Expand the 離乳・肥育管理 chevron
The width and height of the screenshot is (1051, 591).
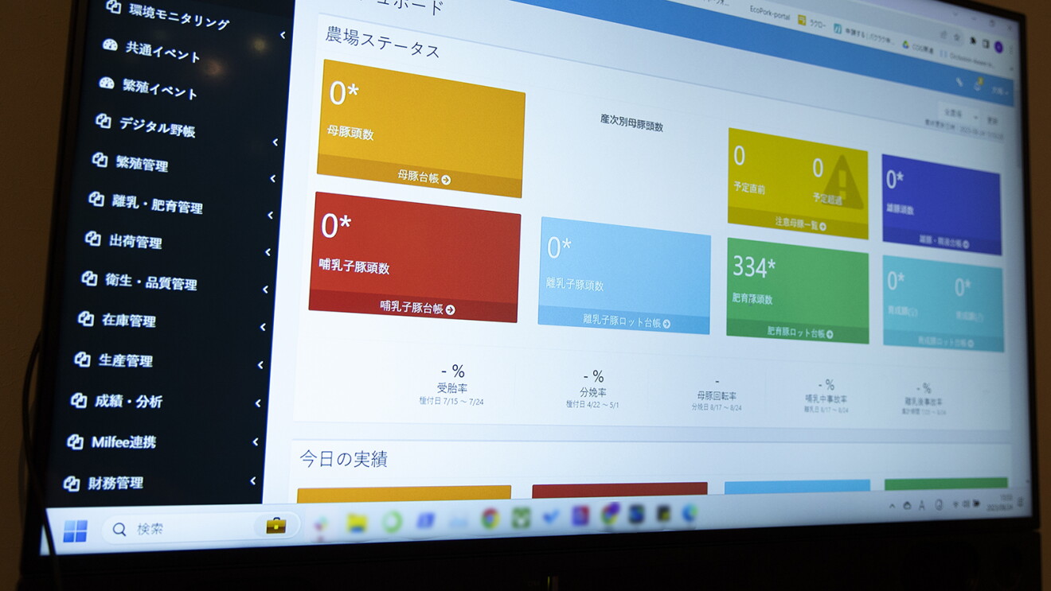[271, 215]
